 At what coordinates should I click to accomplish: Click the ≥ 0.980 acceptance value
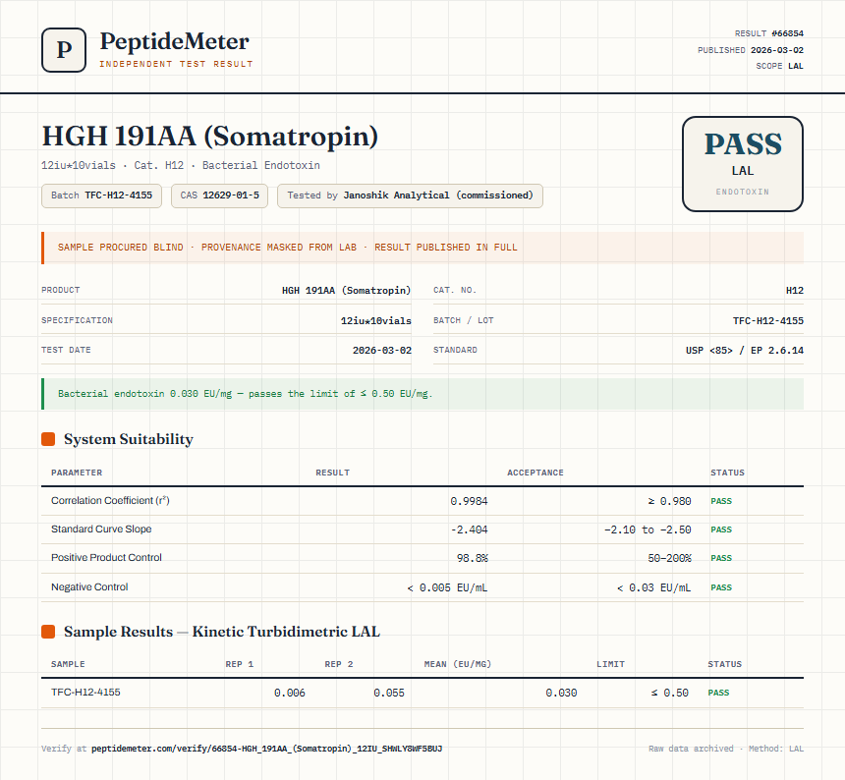click(669, 501)
